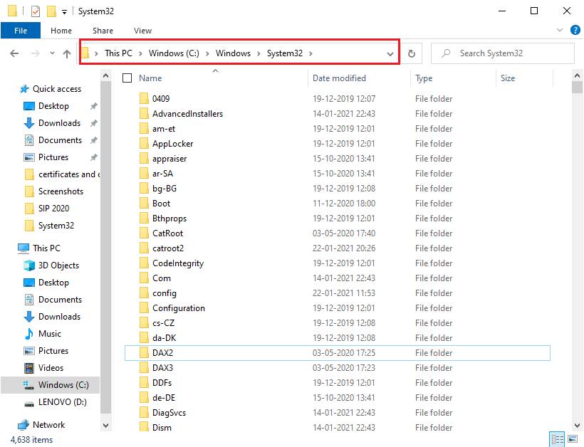The image size is (584, 447).
Task: Open the address bar history dropdown
Action: [x=390, y=54]
